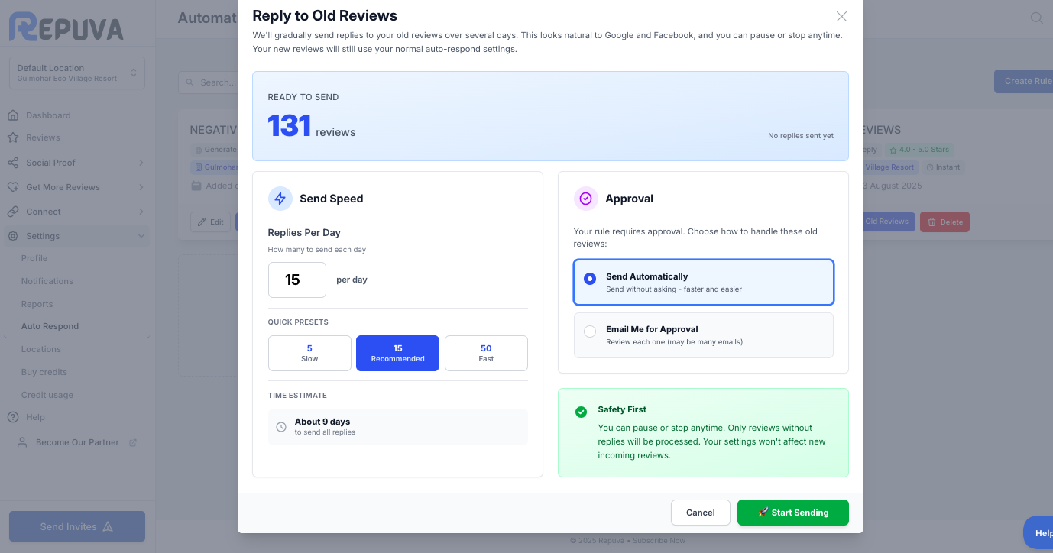Open the Notifications settings item
The width and height of the screenshot is (1053, 553).
click(47, 281)
